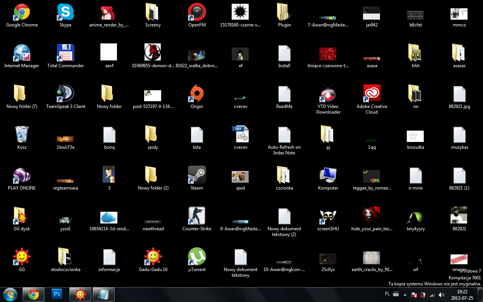The image size is (483, 302).
Task: Open the Action Center flag icon
Action: tap(414, 294)
